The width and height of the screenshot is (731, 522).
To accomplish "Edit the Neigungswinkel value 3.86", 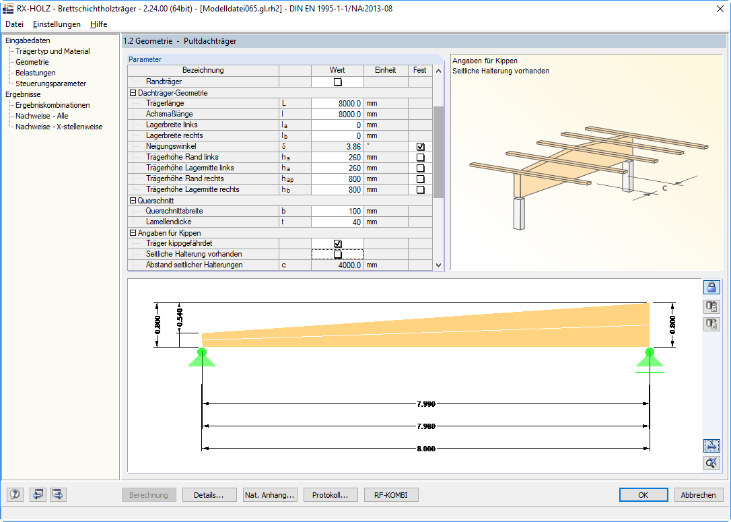I will tap(337, 146).
